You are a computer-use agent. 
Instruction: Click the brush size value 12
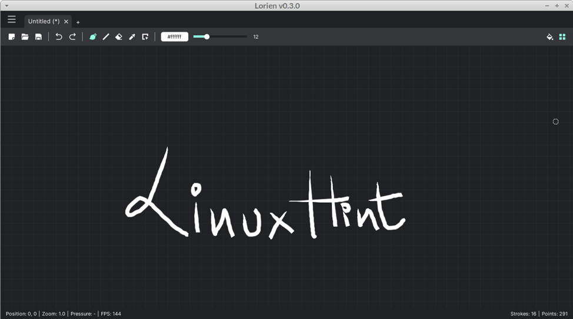coord(256,37)
